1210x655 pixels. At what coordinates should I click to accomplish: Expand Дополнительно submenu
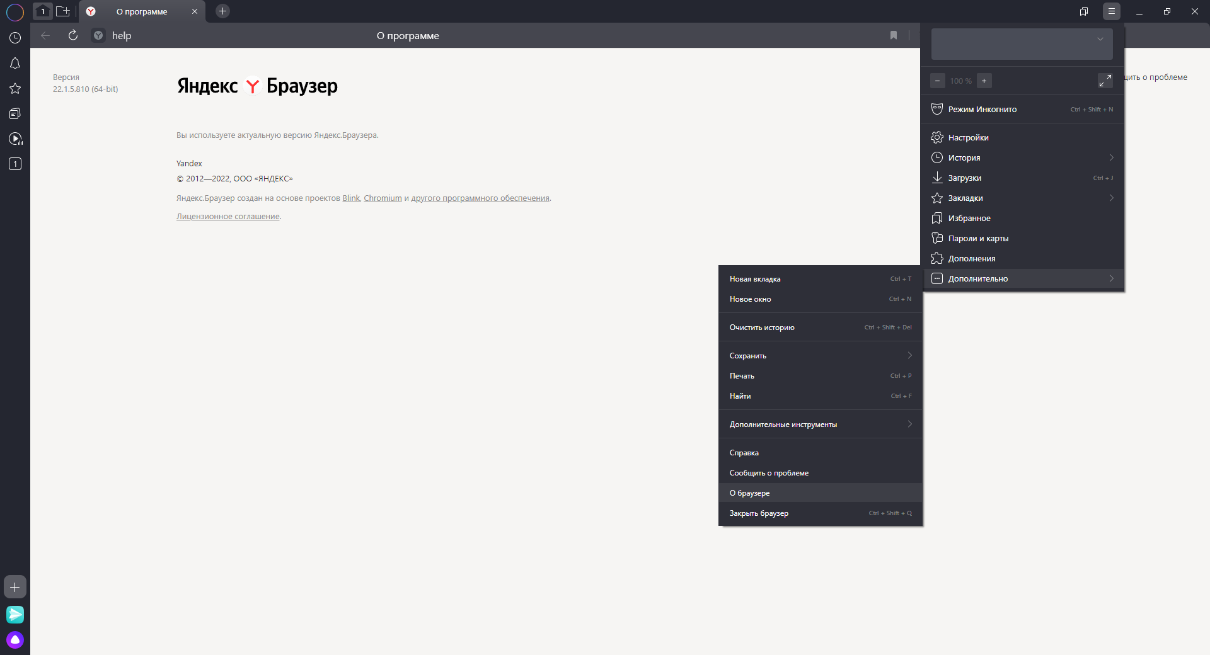coord(1023,278)
